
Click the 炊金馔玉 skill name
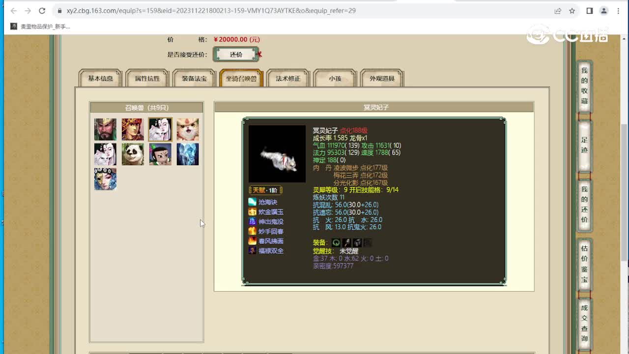click(271, 212)
